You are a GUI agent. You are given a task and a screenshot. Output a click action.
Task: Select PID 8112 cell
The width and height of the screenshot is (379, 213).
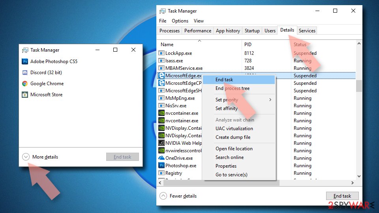[x=249, y=53]
